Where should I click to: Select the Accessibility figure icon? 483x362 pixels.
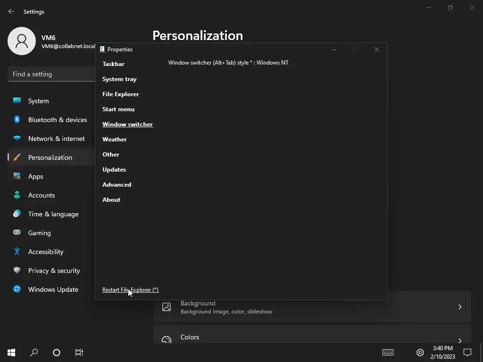17,251
